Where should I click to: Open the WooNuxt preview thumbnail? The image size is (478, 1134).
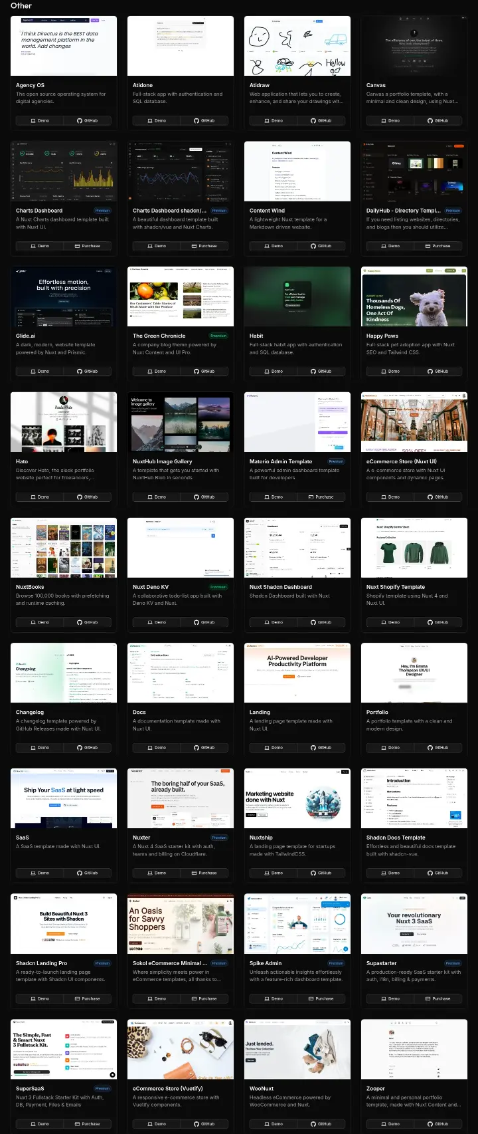297,1049
